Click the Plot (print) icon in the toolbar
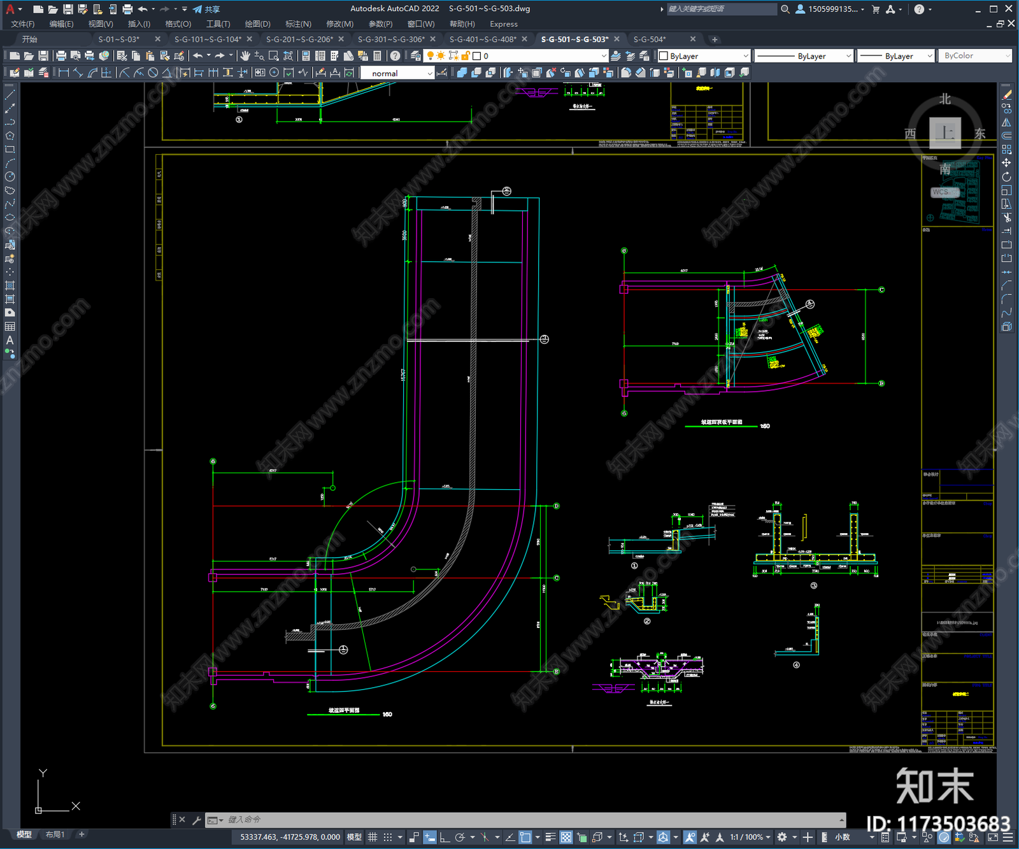 point(61,56)
